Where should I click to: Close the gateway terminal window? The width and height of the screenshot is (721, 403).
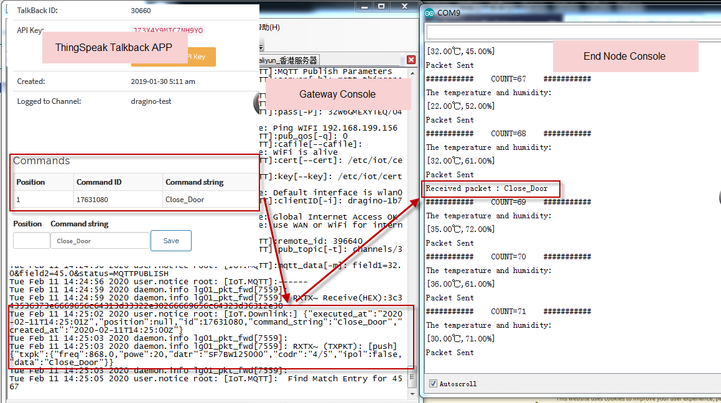click(404, 6)
